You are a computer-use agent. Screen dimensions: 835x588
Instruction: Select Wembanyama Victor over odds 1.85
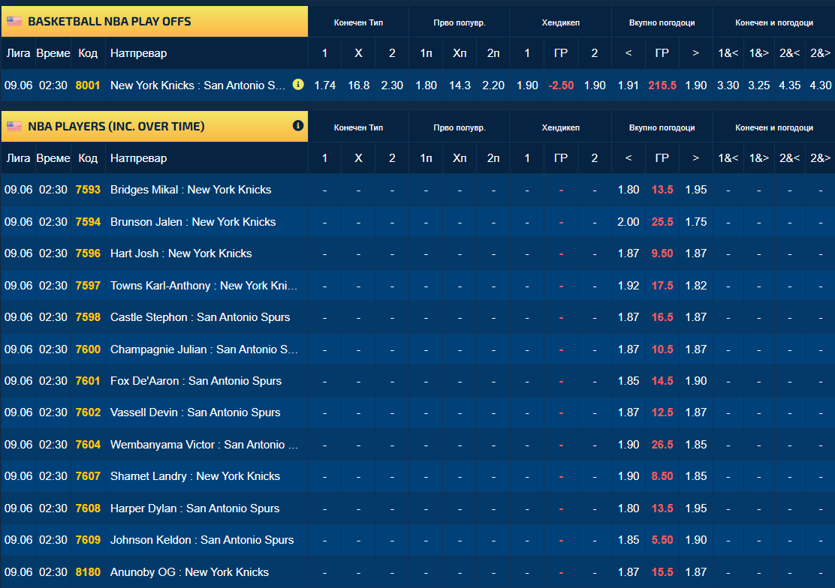[695, 444]
